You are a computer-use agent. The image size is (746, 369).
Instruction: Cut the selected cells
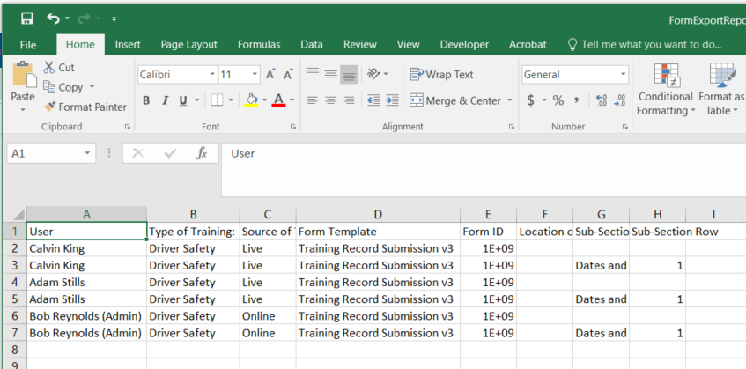[x=59, y=68]
